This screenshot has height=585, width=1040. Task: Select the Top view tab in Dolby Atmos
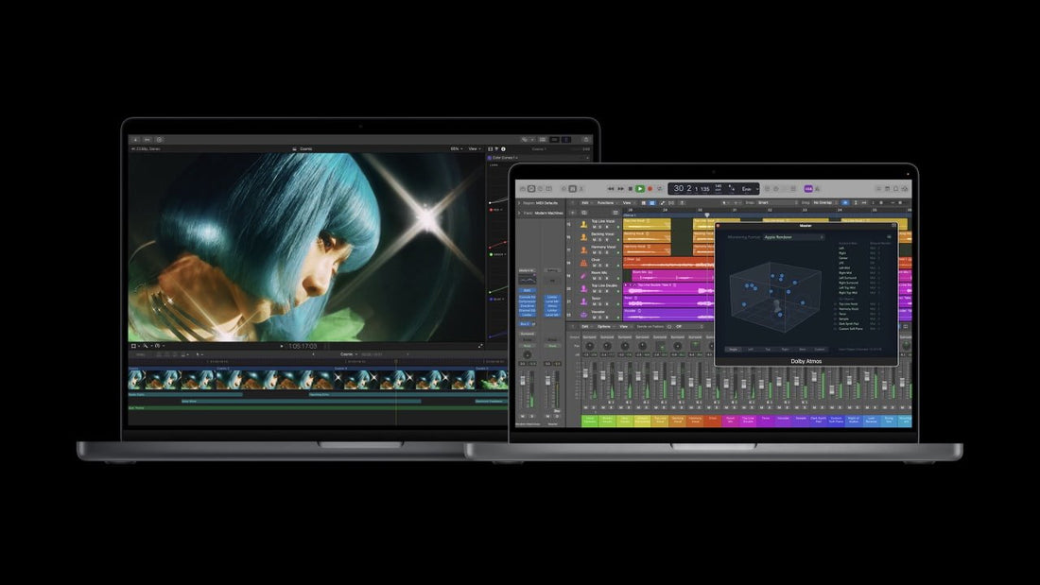click(768, 349)
